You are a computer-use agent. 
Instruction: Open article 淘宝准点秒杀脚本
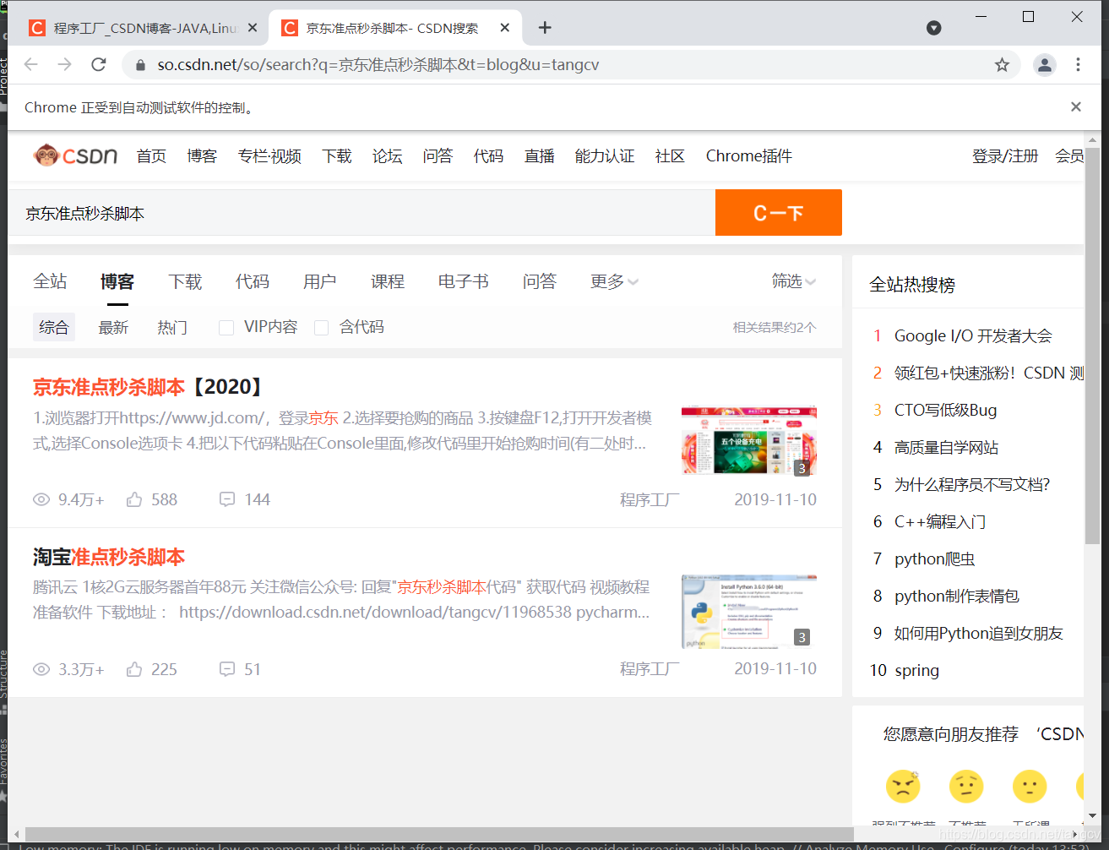[x=109, y=557]
